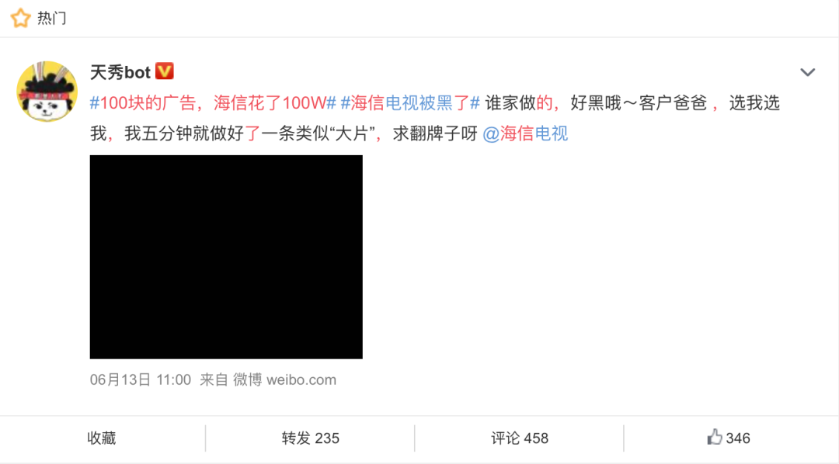Click the thumbs-up like icon
Screen dimensions: 839x464
pyautogui.click(x=715, y=438)
